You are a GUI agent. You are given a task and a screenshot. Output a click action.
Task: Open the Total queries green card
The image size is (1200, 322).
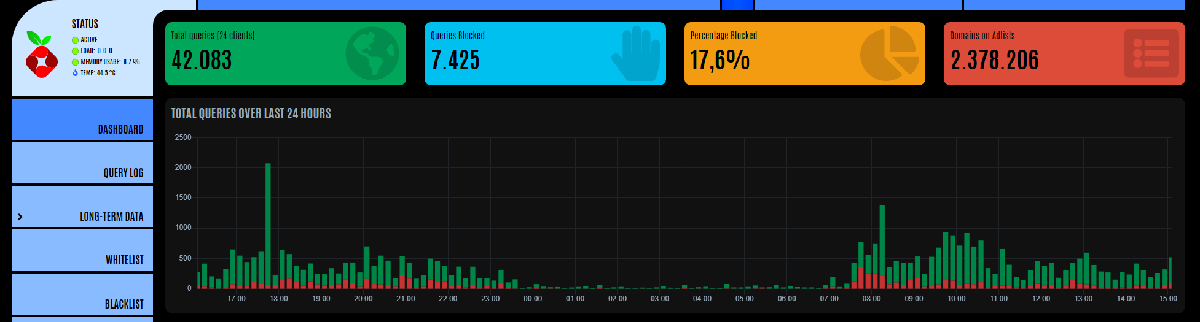tap(286, 53)
